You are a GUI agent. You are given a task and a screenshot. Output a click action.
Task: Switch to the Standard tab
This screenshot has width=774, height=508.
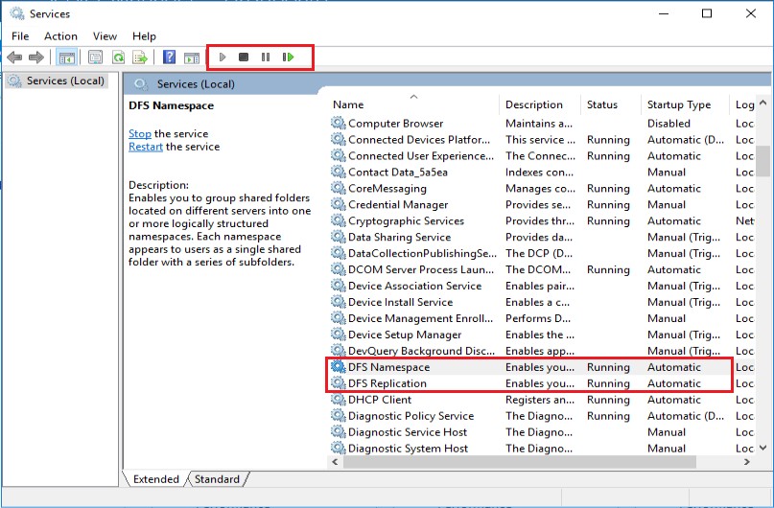click(218, 478)
